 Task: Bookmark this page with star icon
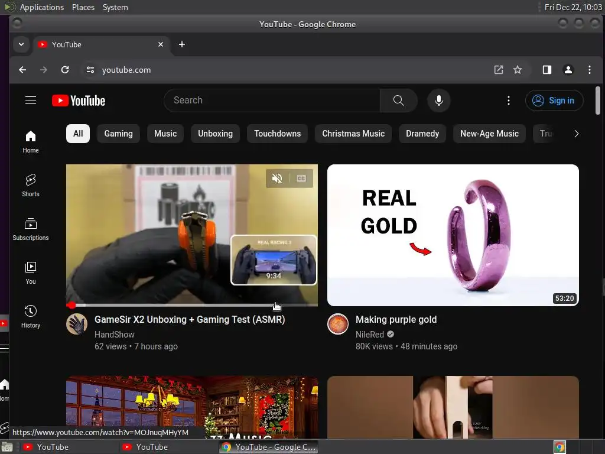[x=518, y=70]
